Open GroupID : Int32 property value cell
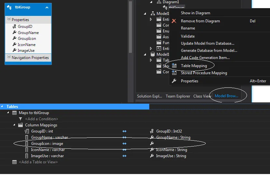This screenshot has height=175, width=270. point(169,131)
